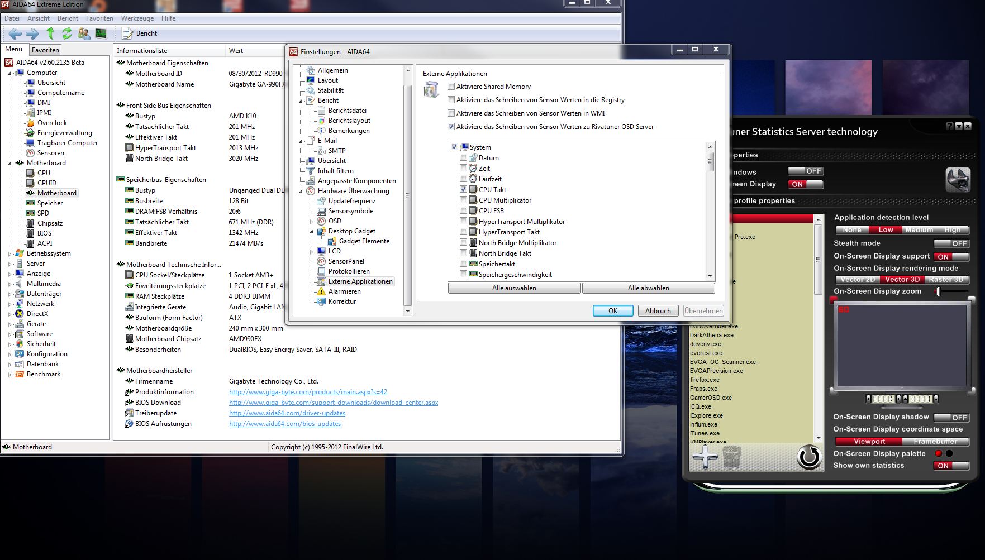Expand the OSD settings node

click(x=312, y=222)
